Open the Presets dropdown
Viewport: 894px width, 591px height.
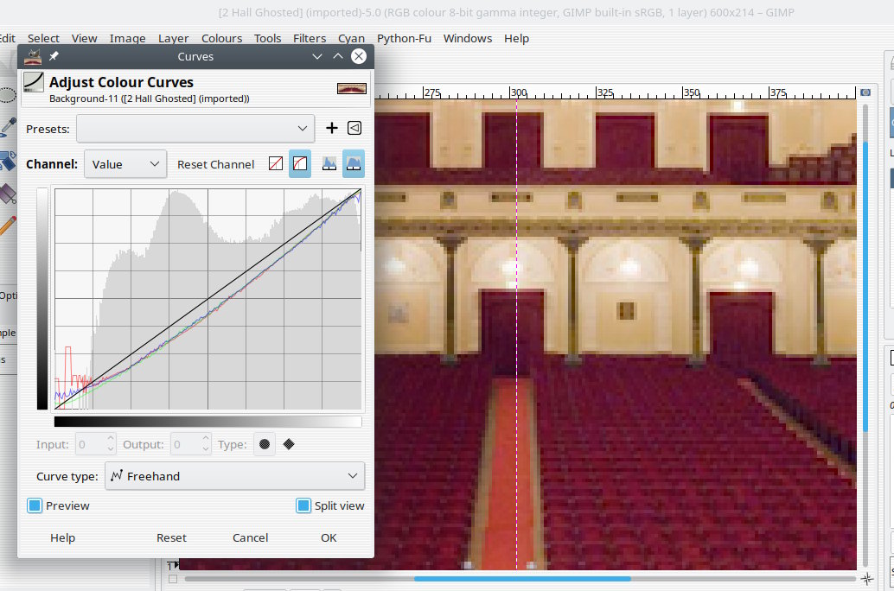click(195, 129)
